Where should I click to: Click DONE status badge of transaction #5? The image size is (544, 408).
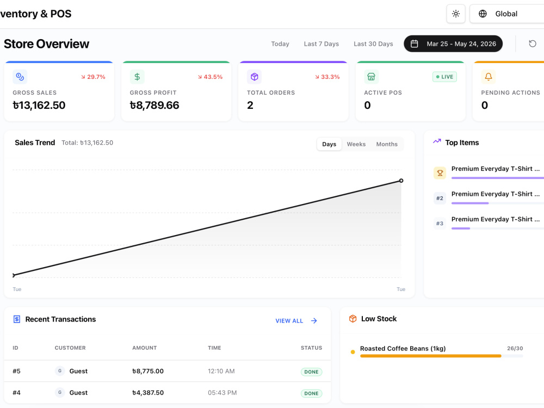[x=311, y=372]
